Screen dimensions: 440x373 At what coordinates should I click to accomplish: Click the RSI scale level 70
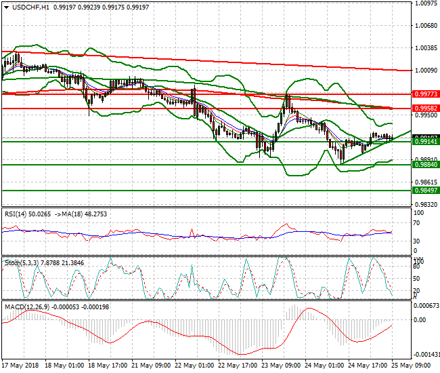pyautogui.click(x=417, y=223)
